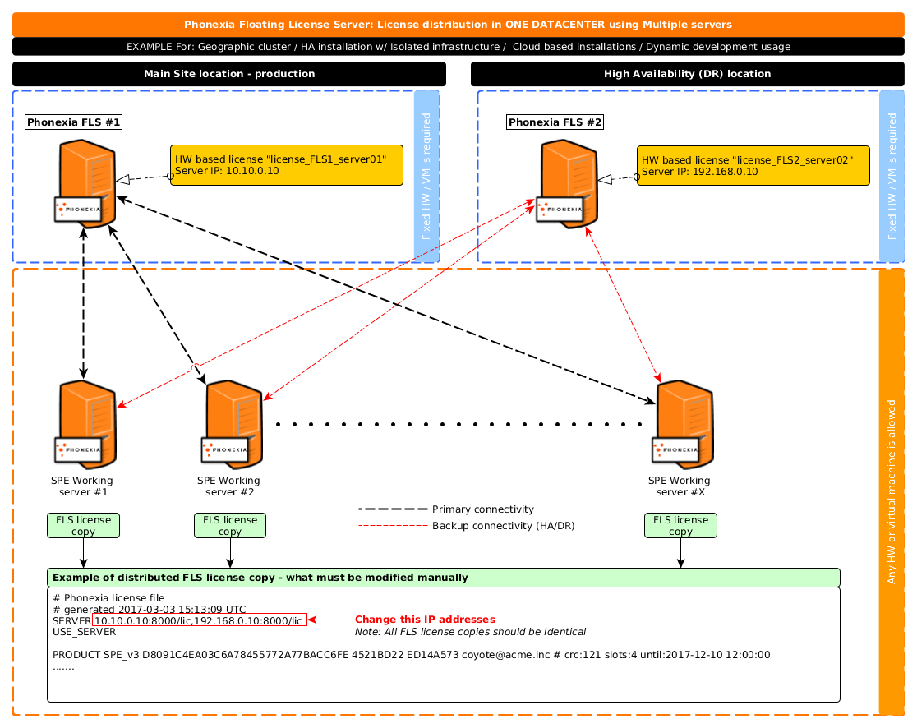Click the "license_FLS2_server02" HW based license line
The image size is (917, 728).
pyautogui.click(x=748, y=160)
